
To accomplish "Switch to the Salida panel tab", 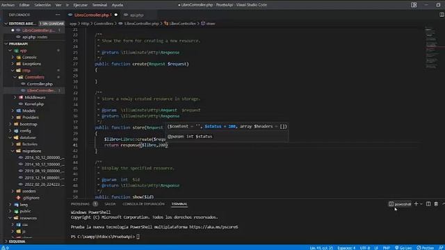I will [110, 204].
